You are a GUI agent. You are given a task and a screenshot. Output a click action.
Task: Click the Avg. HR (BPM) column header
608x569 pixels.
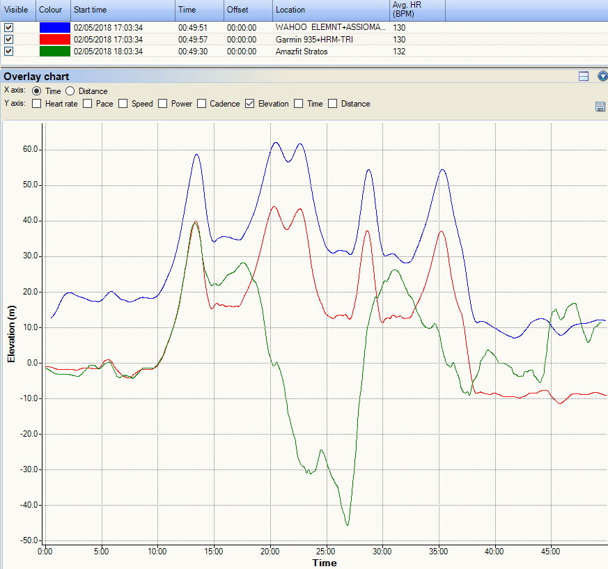coord(416,10)
